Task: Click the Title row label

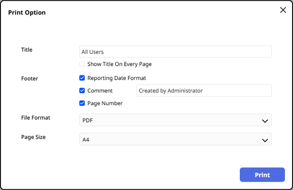Action: point(27,50)
